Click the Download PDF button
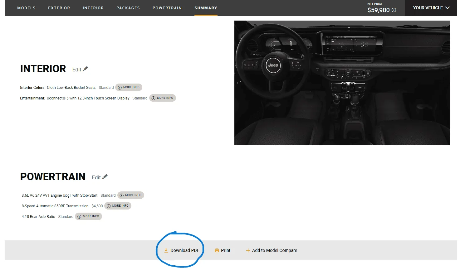This screenshot has width=470, height=270. (181, 250)
